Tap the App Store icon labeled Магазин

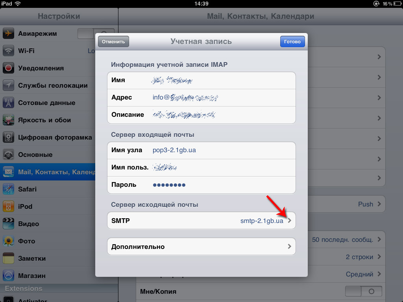coord(9,276)
